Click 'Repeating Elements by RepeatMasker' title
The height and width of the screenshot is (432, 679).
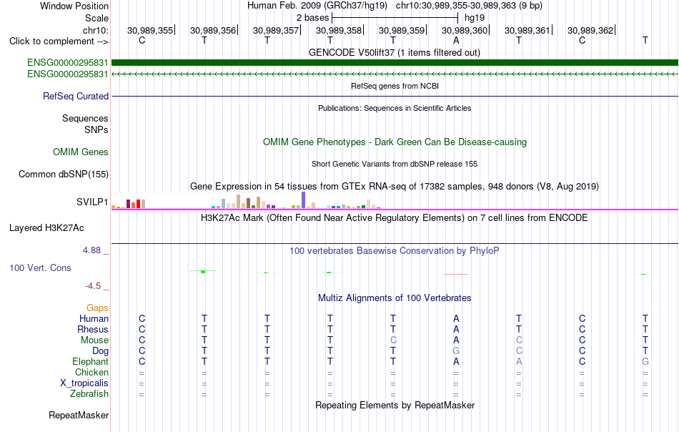[395, 405]
